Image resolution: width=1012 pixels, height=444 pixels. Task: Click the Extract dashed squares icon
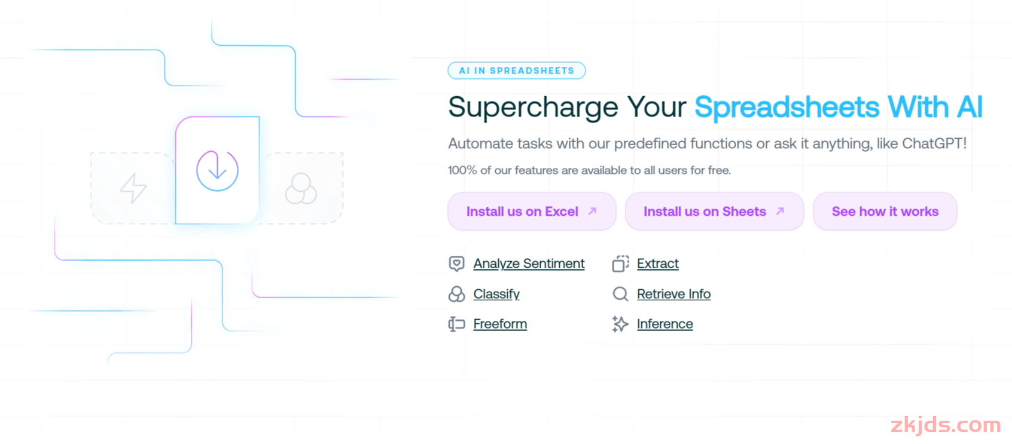(620, 264)
